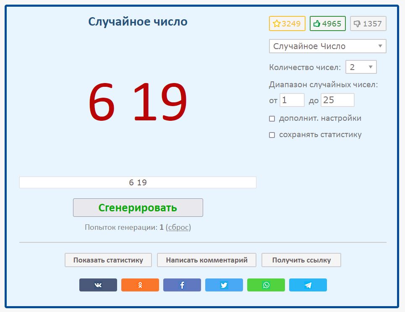Focus the range minimum 'от' field
The width and height of the screenshot is (405, 312).
tap(292, 100)
